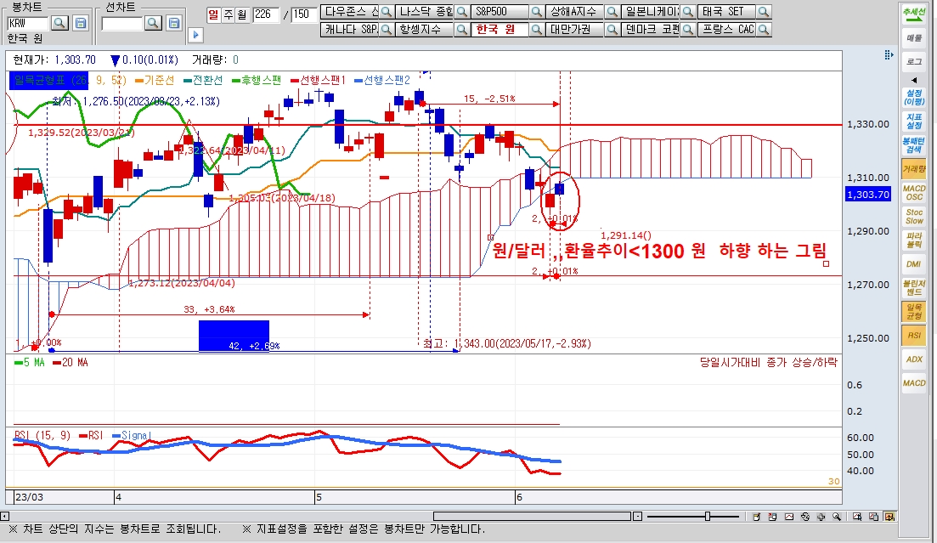Click the play arrow button beside 선차트
The image size is (937, 543).
pos(195,35)
